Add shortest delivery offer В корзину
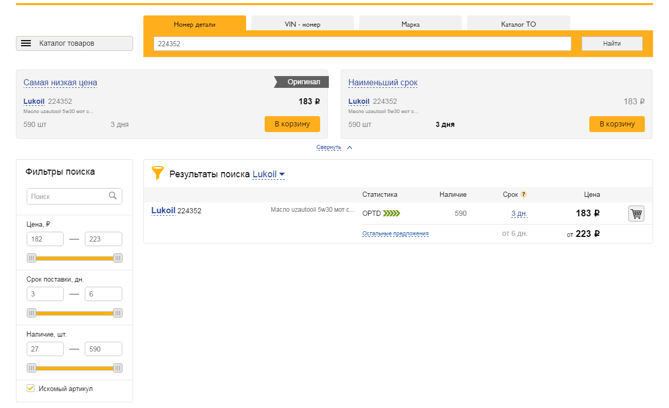The height and width of the screenshot is (408, 669). pyautogui.click(x=617, y=124)
